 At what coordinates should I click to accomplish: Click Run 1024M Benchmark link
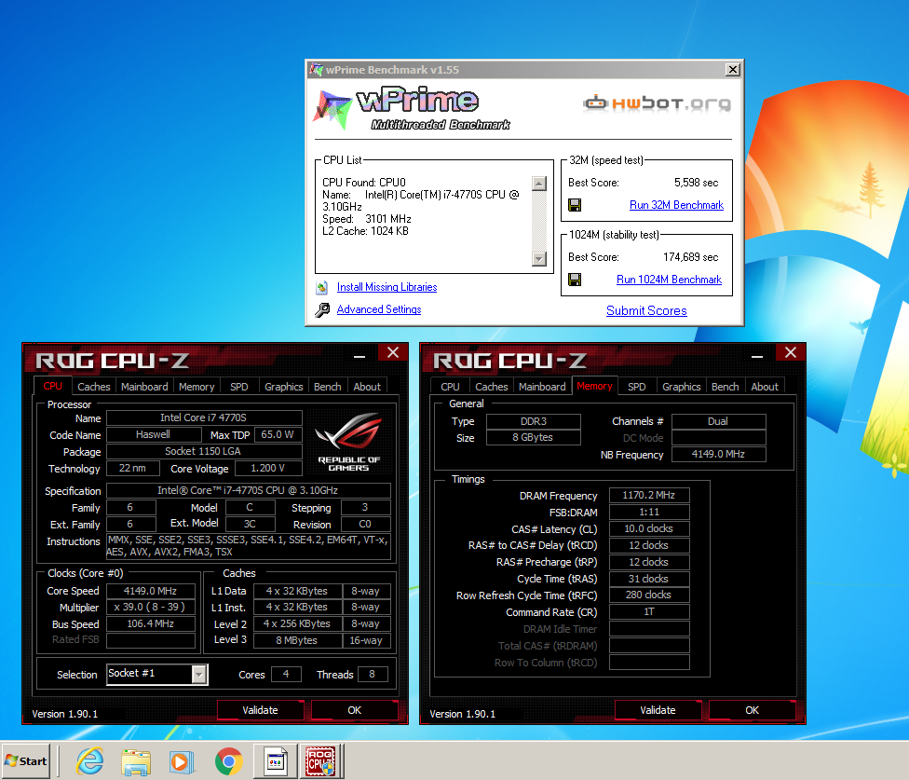[x=669, y=280]
